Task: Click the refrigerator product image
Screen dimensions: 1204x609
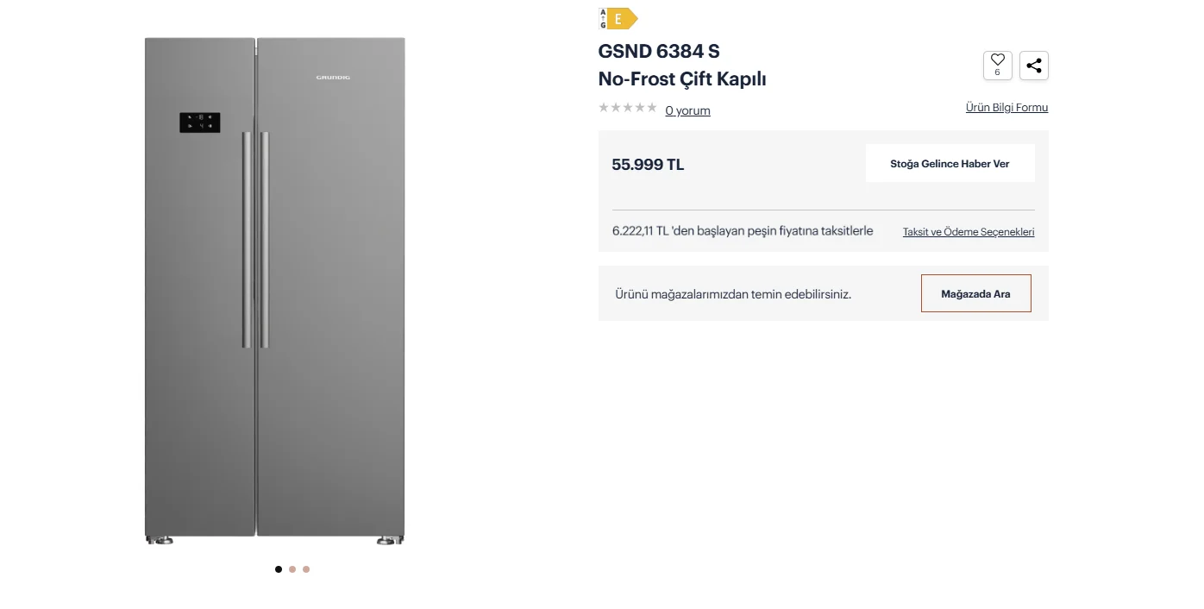Action: [x=274, y=291]
